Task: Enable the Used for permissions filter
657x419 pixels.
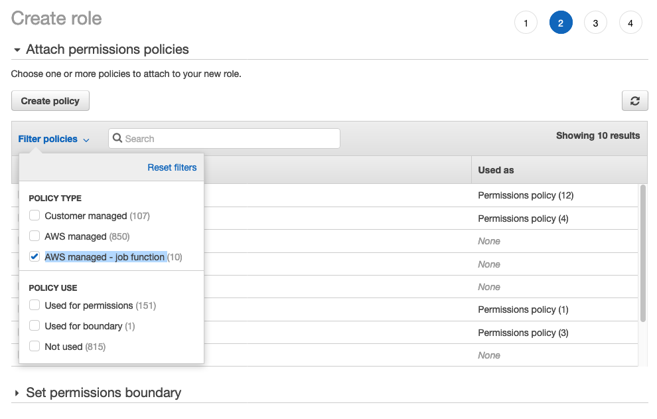Action: coord(34,305)
